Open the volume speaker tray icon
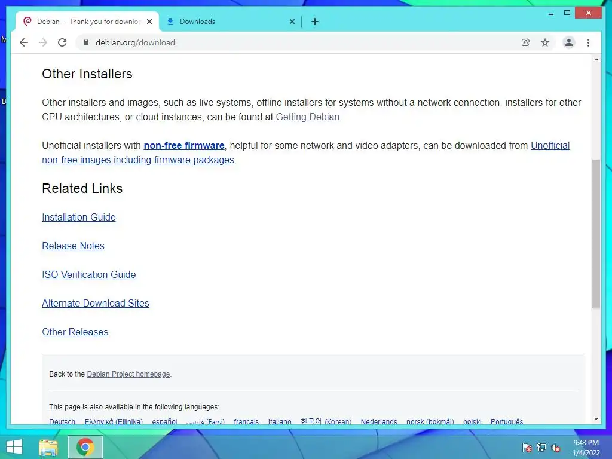The image size is (612, 459). click(x=556, y=448)
